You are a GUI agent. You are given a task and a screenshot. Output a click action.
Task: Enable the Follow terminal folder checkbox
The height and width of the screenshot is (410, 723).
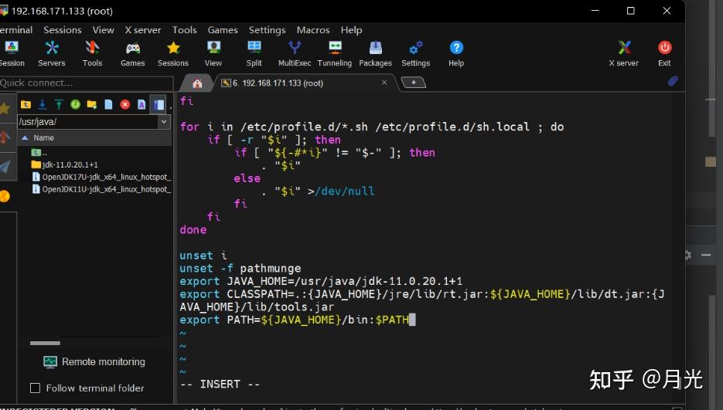coord(35,388)
